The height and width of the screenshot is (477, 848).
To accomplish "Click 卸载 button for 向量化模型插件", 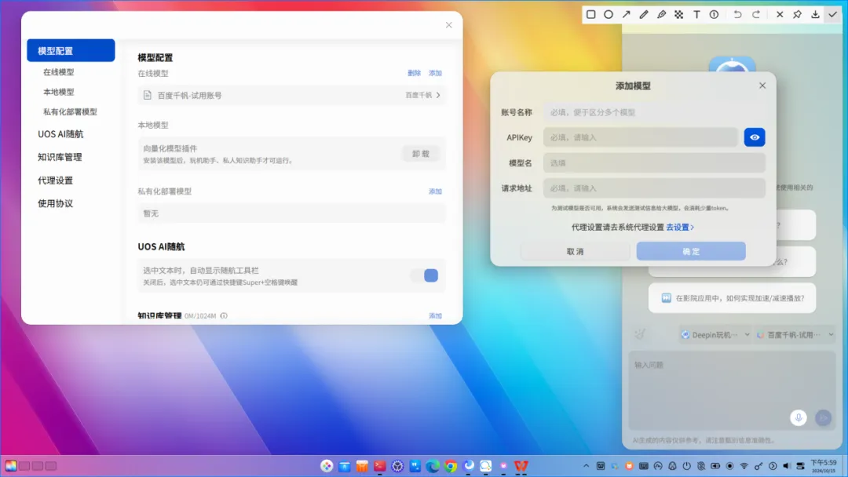I will (x=421, y=154).
